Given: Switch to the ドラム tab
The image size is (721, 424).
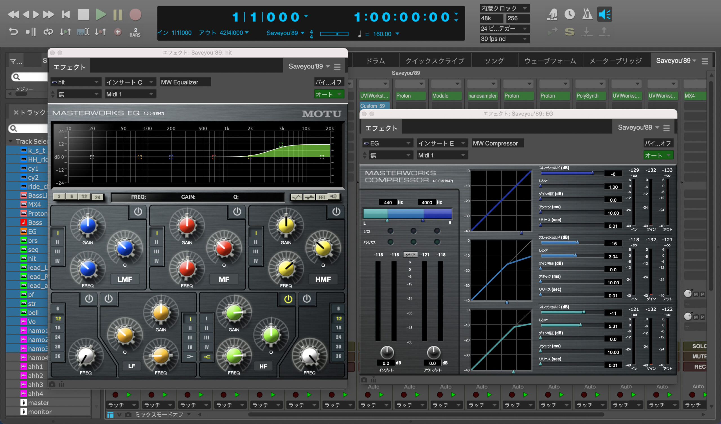Looking at the screenshot, I should (375, 61).
